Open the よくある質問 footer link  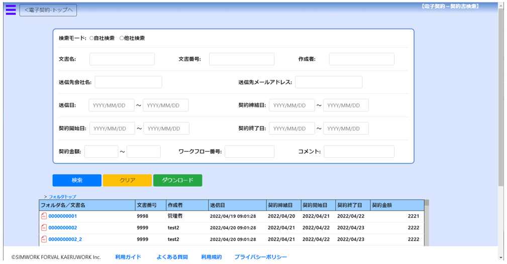172,257
